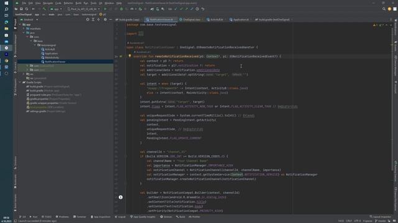Click the Sync/Reload toolbar icon
This screenshot has width=398, height=223.
coord(27,9)
